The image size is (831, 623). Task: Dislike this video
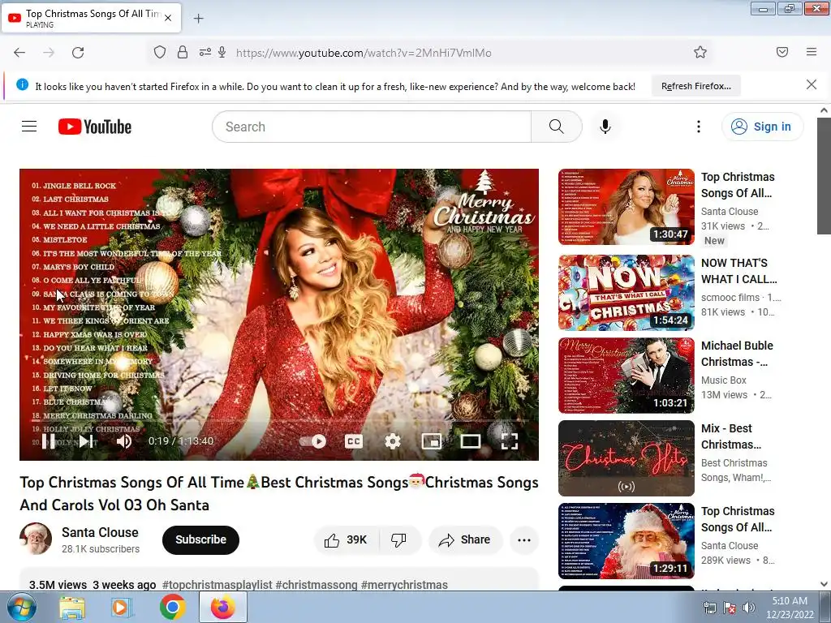[x=399, y=539]
